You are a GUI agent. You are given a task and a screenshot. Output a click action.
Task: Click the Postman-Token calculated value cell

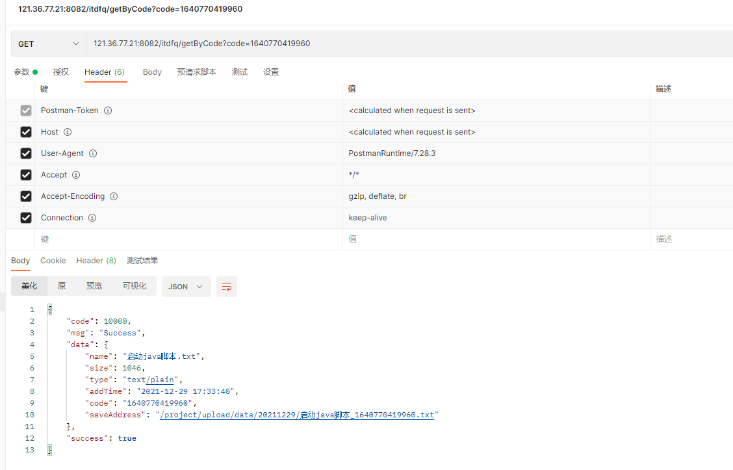click(496, 111)
